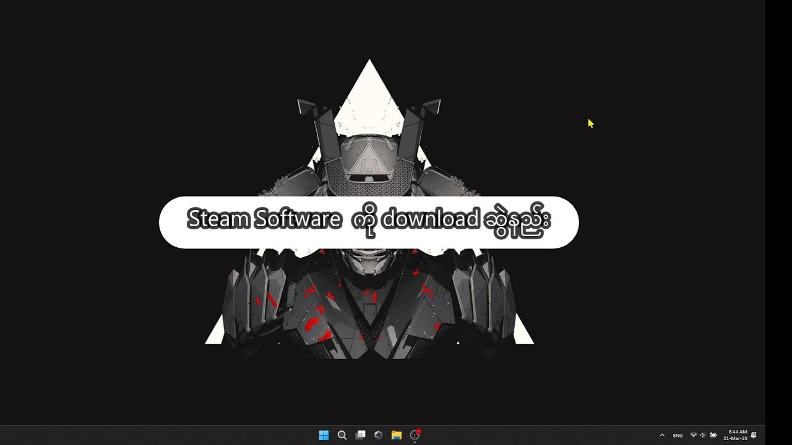Open the running app with red badge
The image size is (792, 445).
coord(415,435)
